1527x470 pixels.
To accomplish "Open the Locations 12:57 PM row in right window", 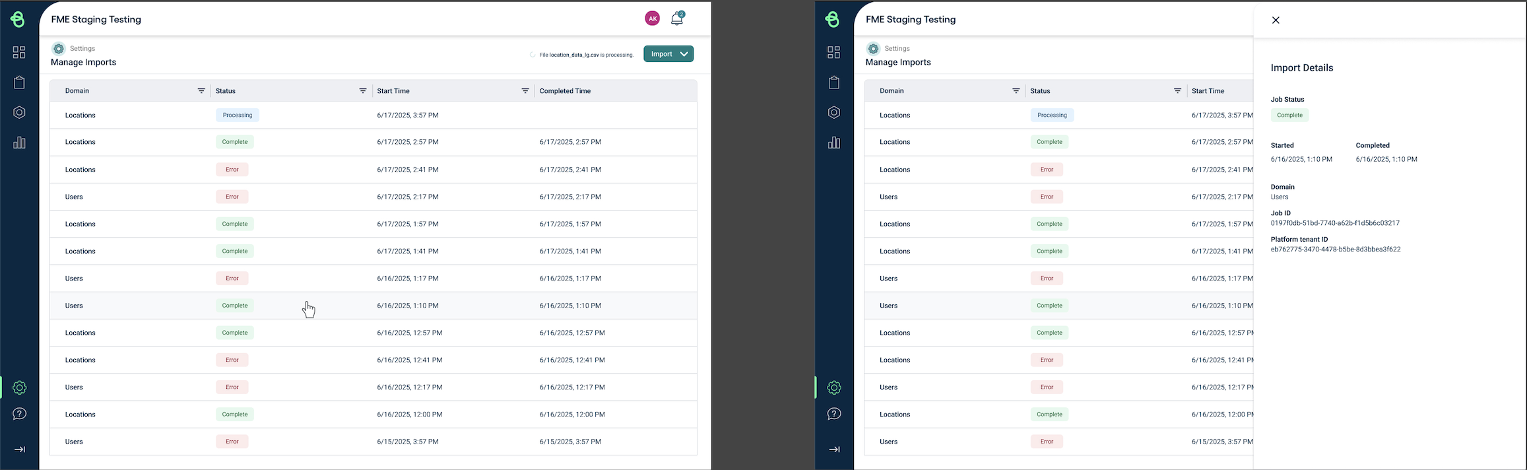I will click(x=1059, y=333).
